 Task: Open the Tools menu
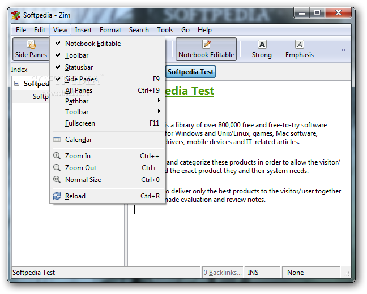[165, 30]
